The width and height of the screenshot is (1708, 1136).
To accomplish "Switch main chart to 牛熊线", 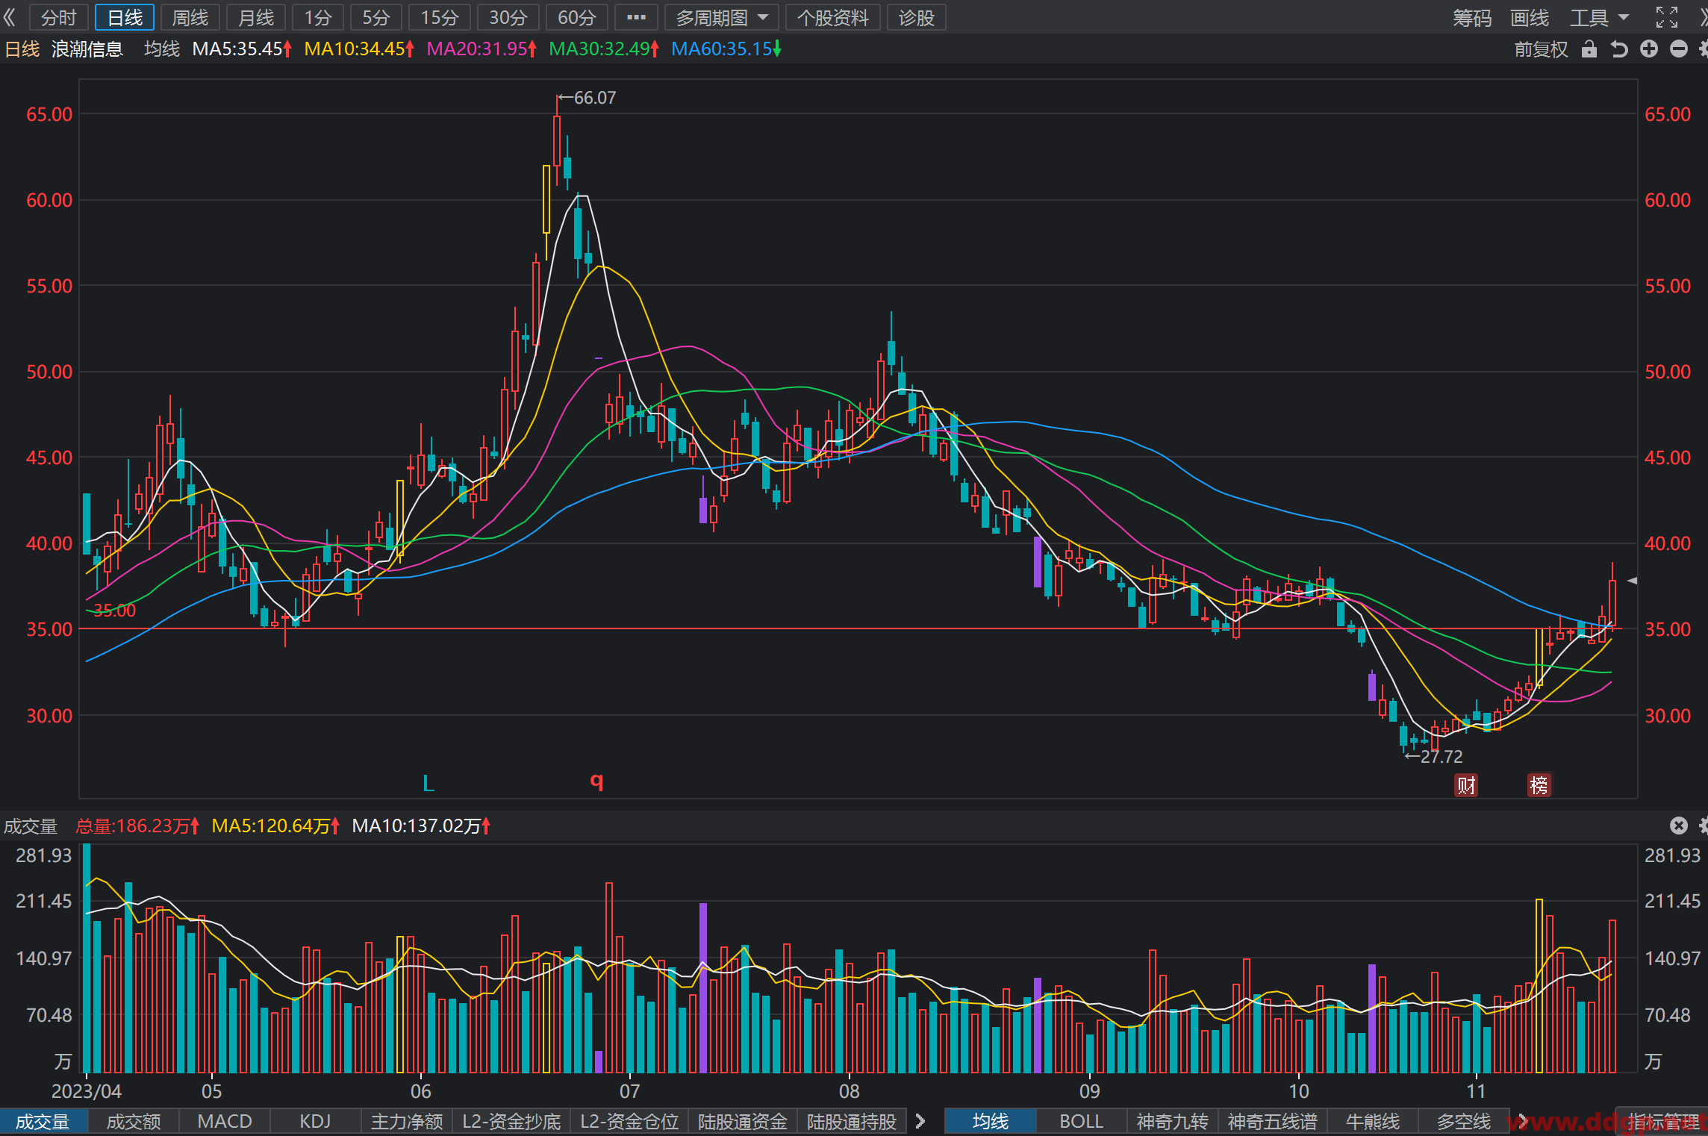I will tap(1373, 1121).
